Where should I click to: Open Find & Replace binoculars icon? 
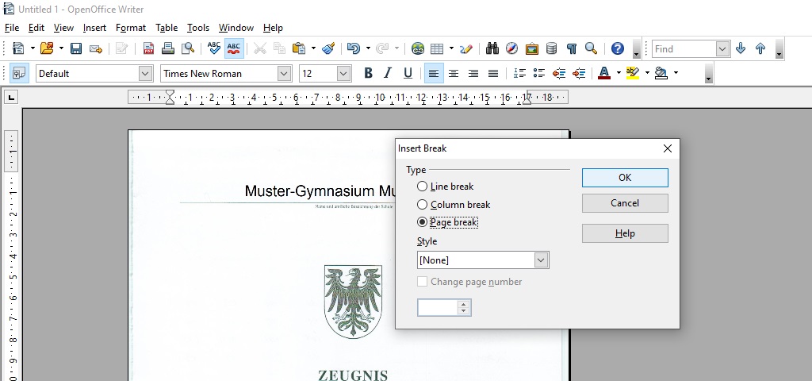tap(492, 48)
